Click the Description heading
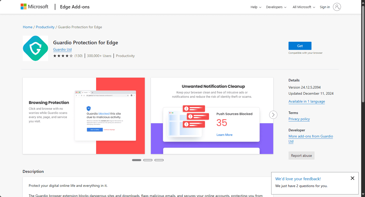The width and height of the screenshot is (365, 197). click(x=33, y=171)
